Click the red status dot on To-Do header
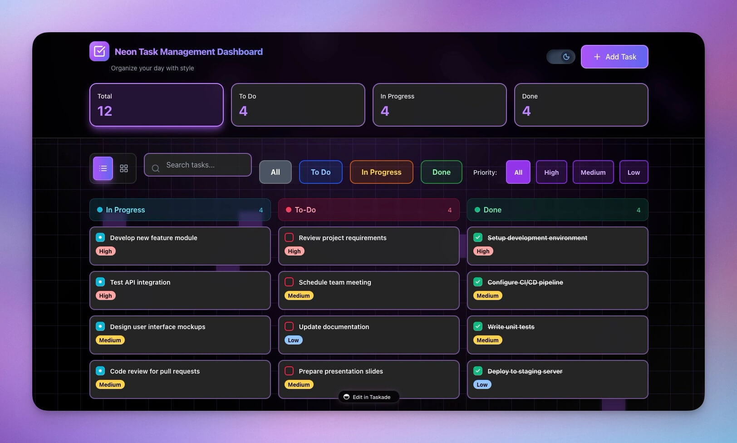737x443 pixels. tap(288, 210)
